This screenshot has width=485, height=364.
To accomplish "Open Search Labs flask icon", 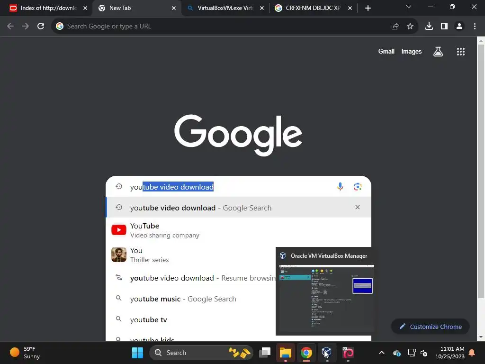I will pos(438,52).
